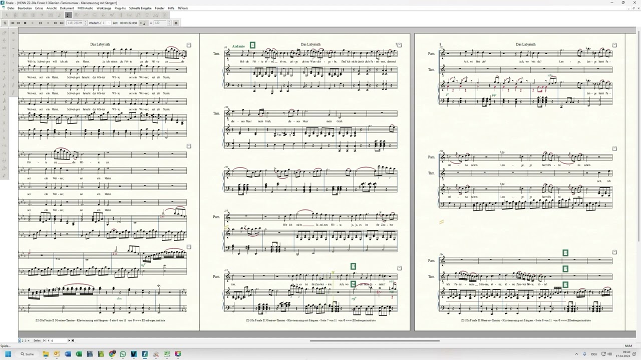The width and height of the screenshot is (641, 360).
Task: Click the Record button
Action: (48, 23)
